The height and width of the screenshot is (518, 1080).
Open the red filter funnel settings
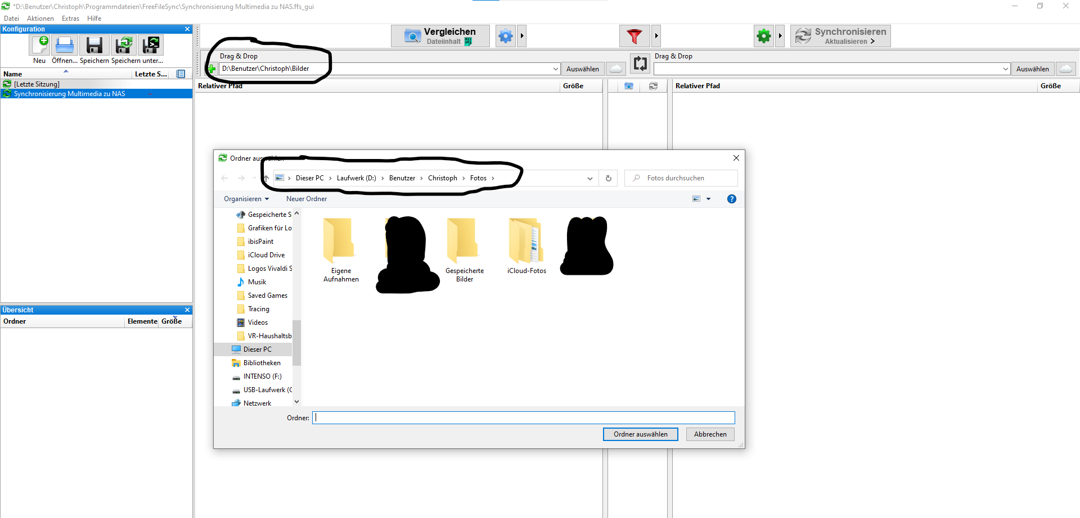click(634, 36)
